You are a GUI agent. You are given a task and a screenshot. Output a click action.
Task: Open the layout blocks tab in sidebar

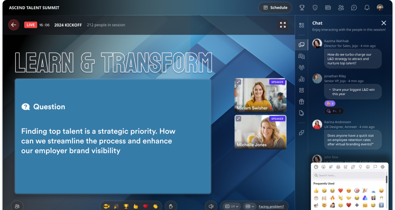(302, 90)
